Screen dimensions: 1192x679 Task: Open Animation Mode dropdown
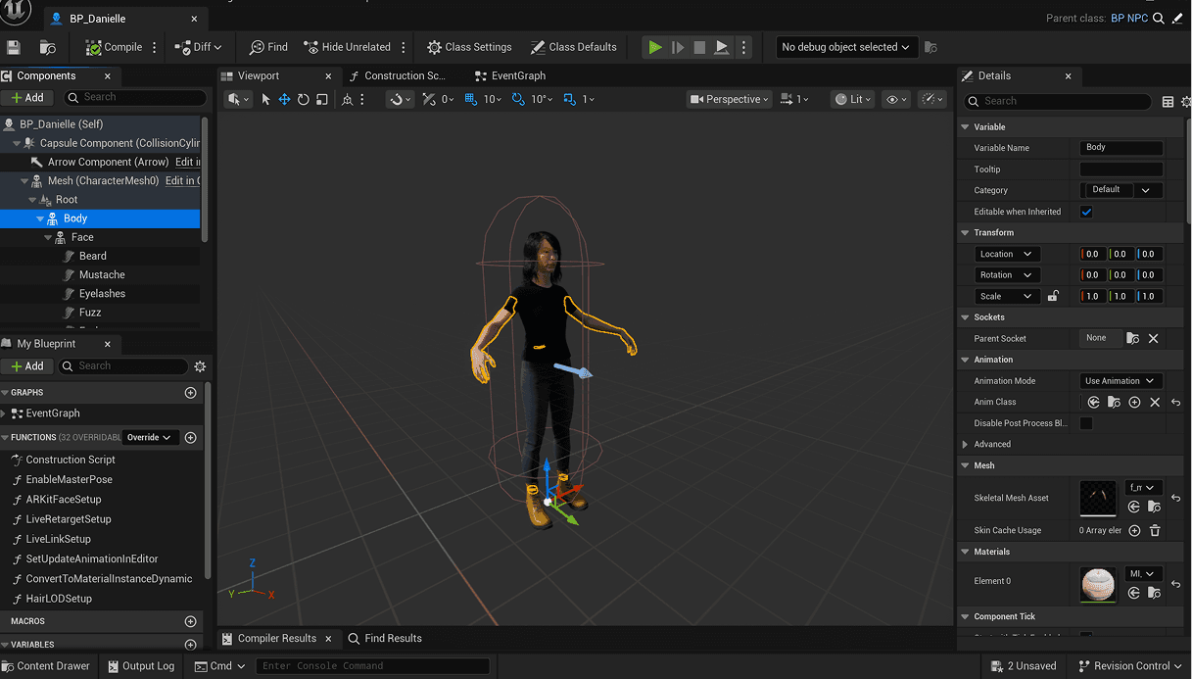tap(1121, 381)
